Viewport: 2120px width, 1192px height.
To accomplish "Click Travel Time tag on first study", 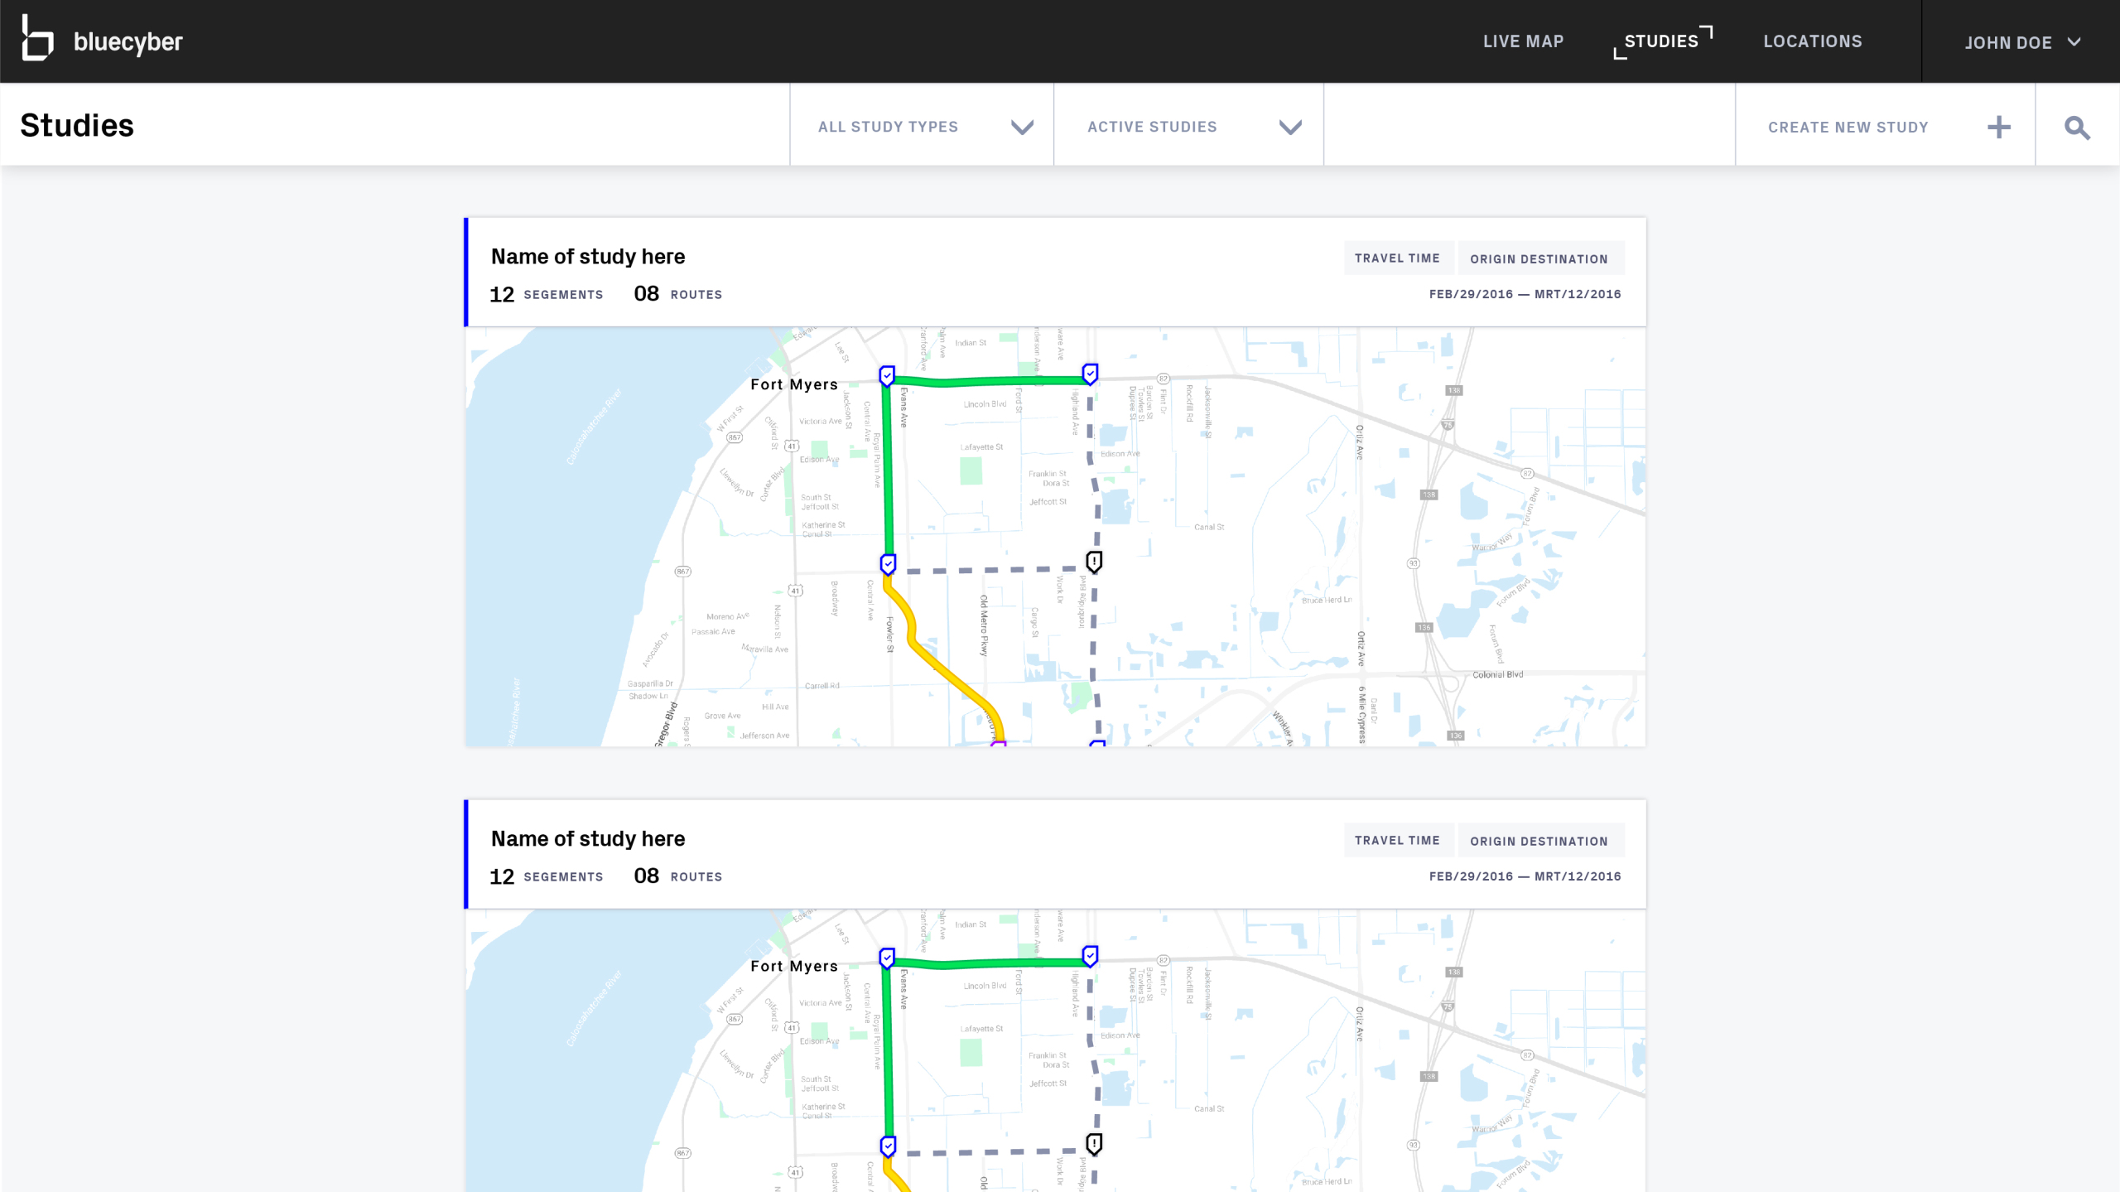I will click(x=1397, y=258).
